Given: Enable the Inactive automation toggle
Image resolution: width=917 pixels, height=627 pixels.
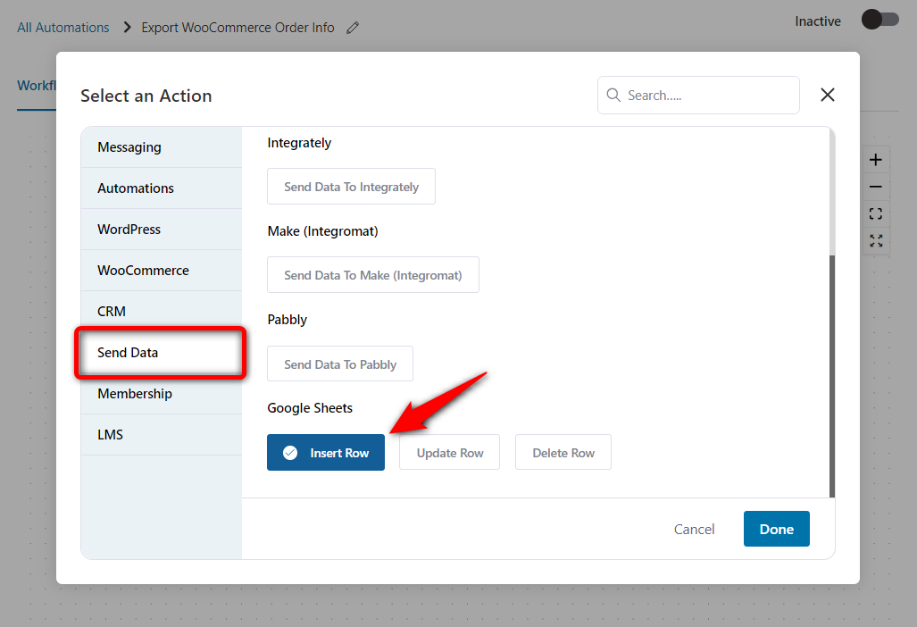Looking at the screenshot, I should pyautogui.click(x=879, y=19).
